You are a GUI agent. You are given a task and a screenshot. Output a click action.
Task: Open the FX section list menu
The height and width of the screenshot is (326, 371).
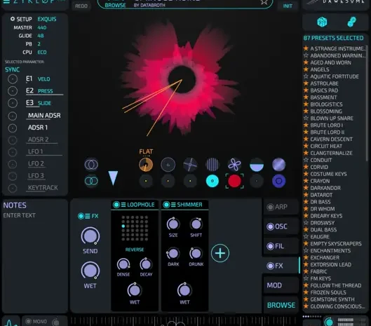[x=88, y=216]
